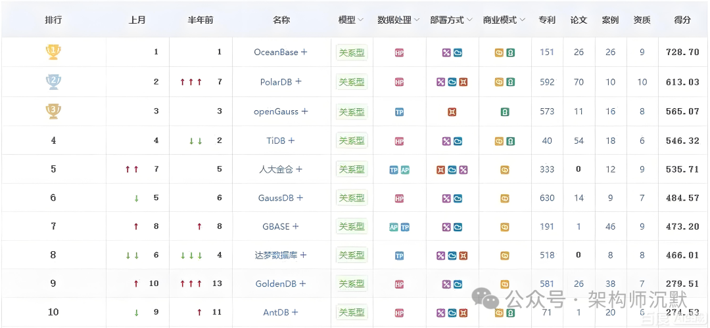Click the patent count 333 for 人大金仓
The image size is (710, 328).
[547, 169]
